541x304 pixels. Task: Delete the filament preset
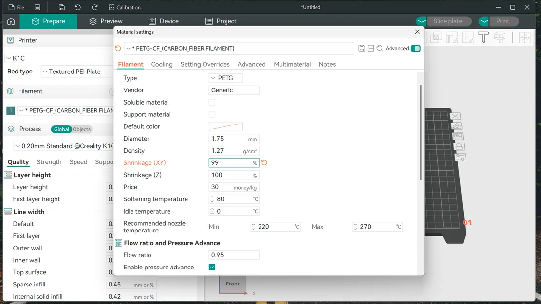371,48
